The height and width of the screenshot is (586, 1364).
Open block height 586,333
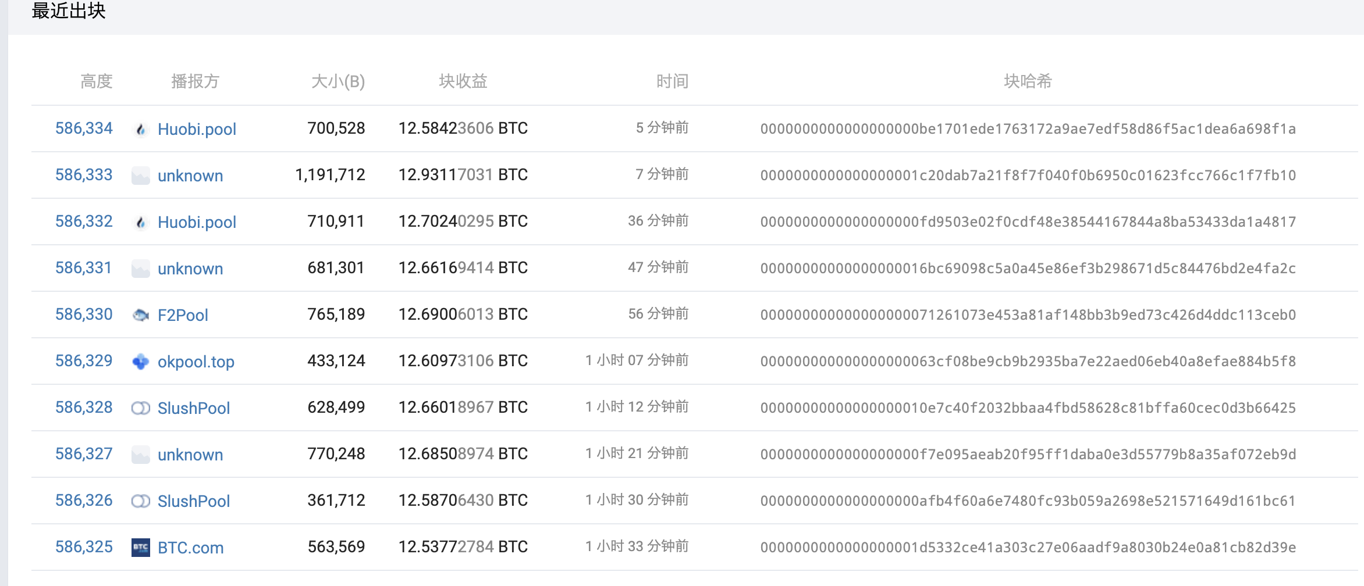84,175
